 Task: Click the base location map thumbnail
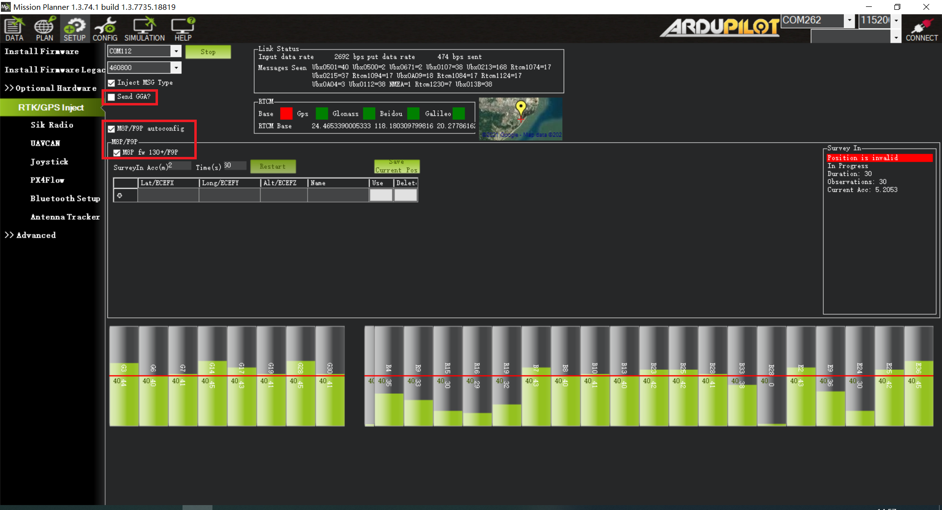521,119
